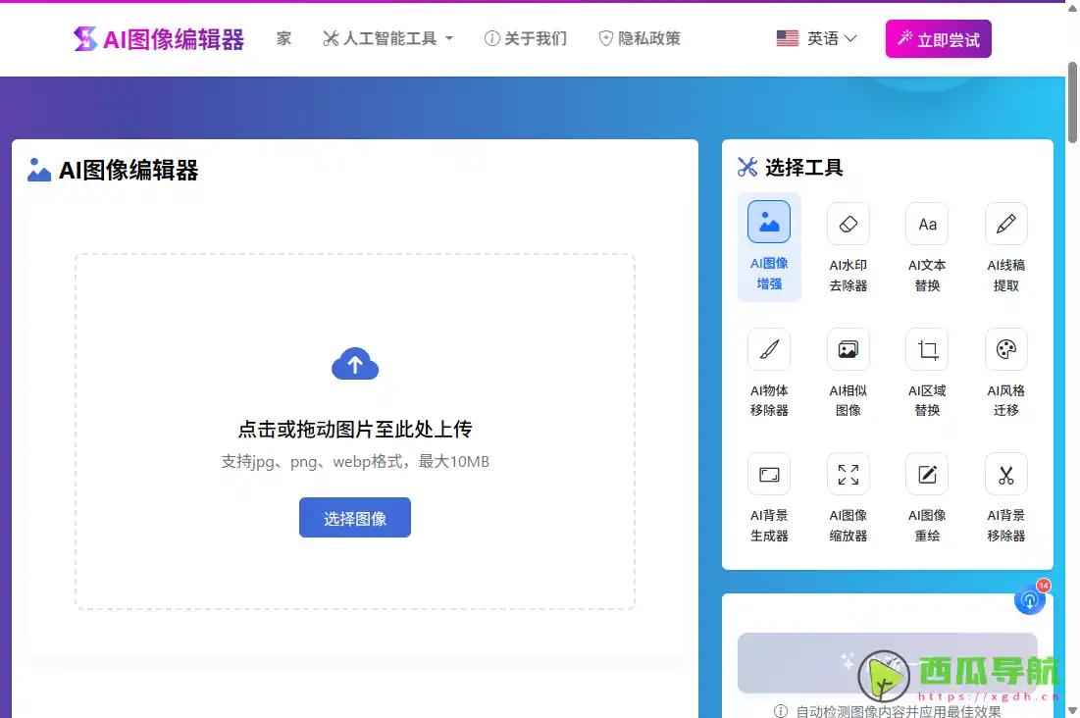1080x718 pixels.
Task: Click the upload area text 点击或拖动图片至此处上传
Action: (355, 430)
